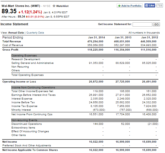Image resolution: width=165 pixels, height=153 pixels.
Task: Click Preferred Stock And Other Adjustments label
Action: (27, 146)
